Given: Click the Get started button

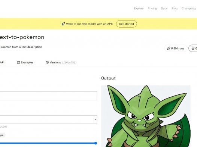Looking at the screenshot, I should coord(126,24).
